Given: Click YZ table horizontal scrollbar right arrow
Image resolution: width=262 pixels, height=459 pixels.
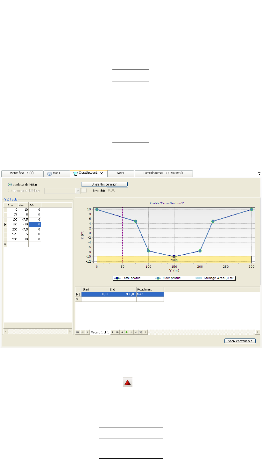Looking at the screenshot, I should [70, 332].
